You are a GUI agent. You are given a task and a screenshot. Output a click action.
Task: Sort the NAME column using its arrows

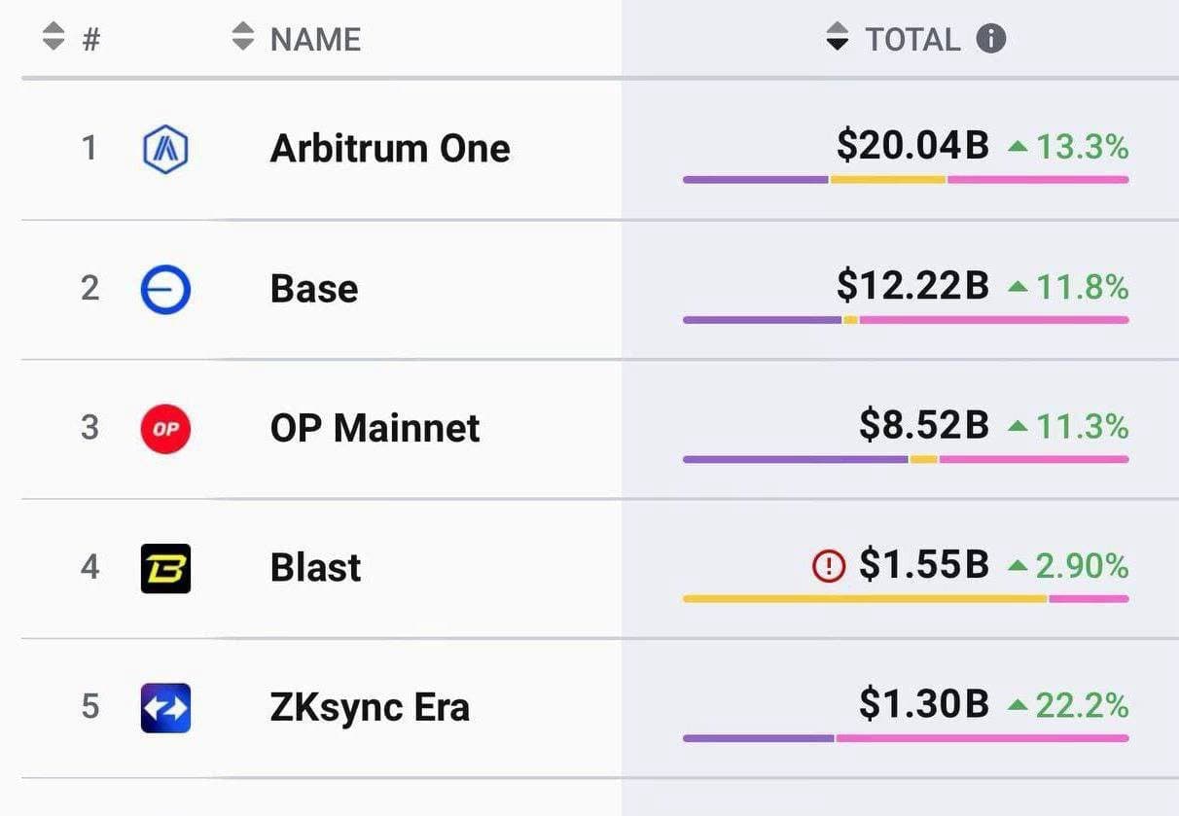(x=243, y=39)
